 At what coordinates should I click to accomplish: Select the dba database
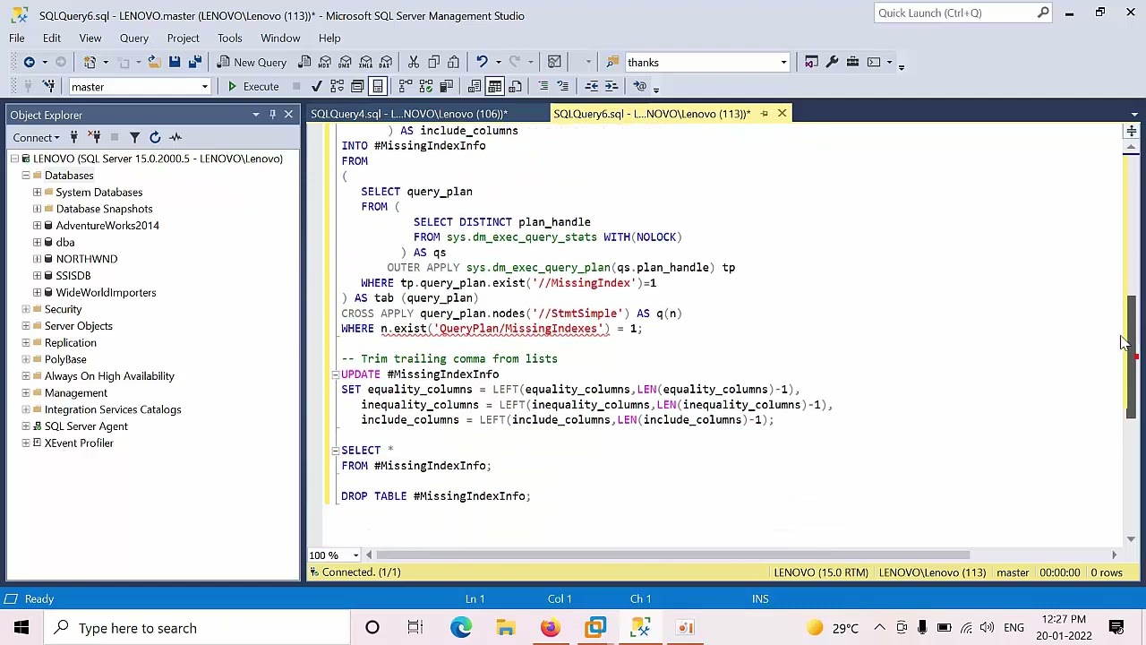pos(65,242)
